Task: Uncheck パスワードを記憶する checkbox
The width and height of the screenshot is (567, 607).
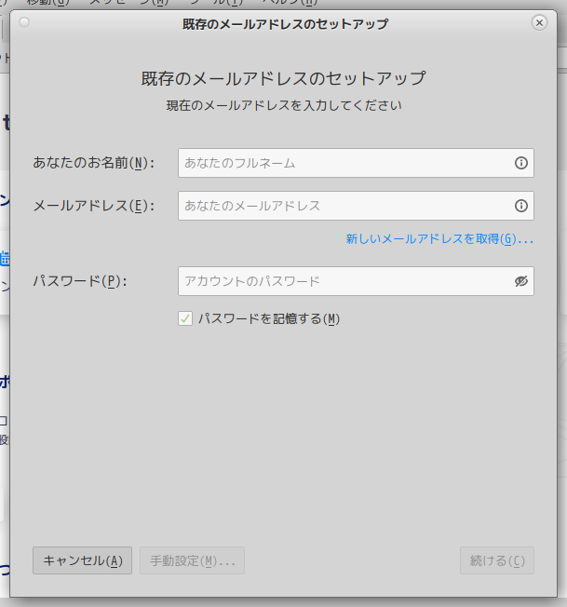Action: 185,318
